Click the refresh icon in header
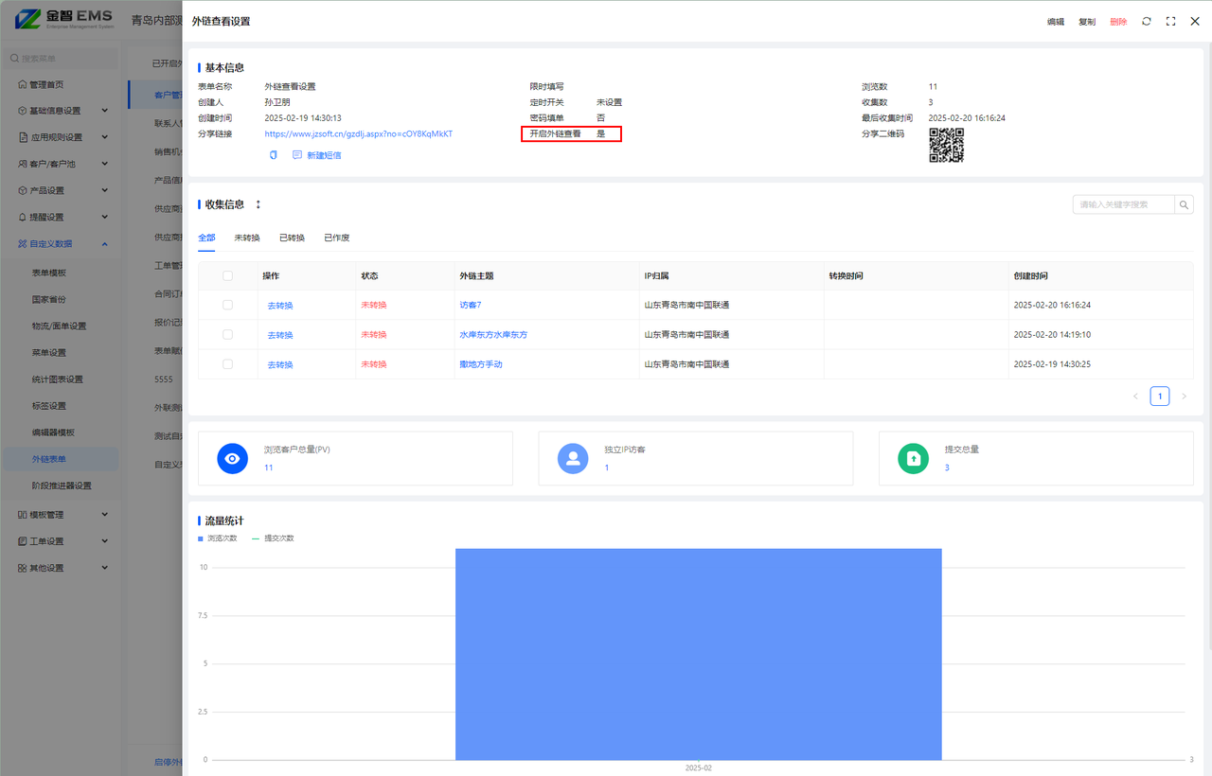Screen dimensions: 1212x776 (1147, 21)
